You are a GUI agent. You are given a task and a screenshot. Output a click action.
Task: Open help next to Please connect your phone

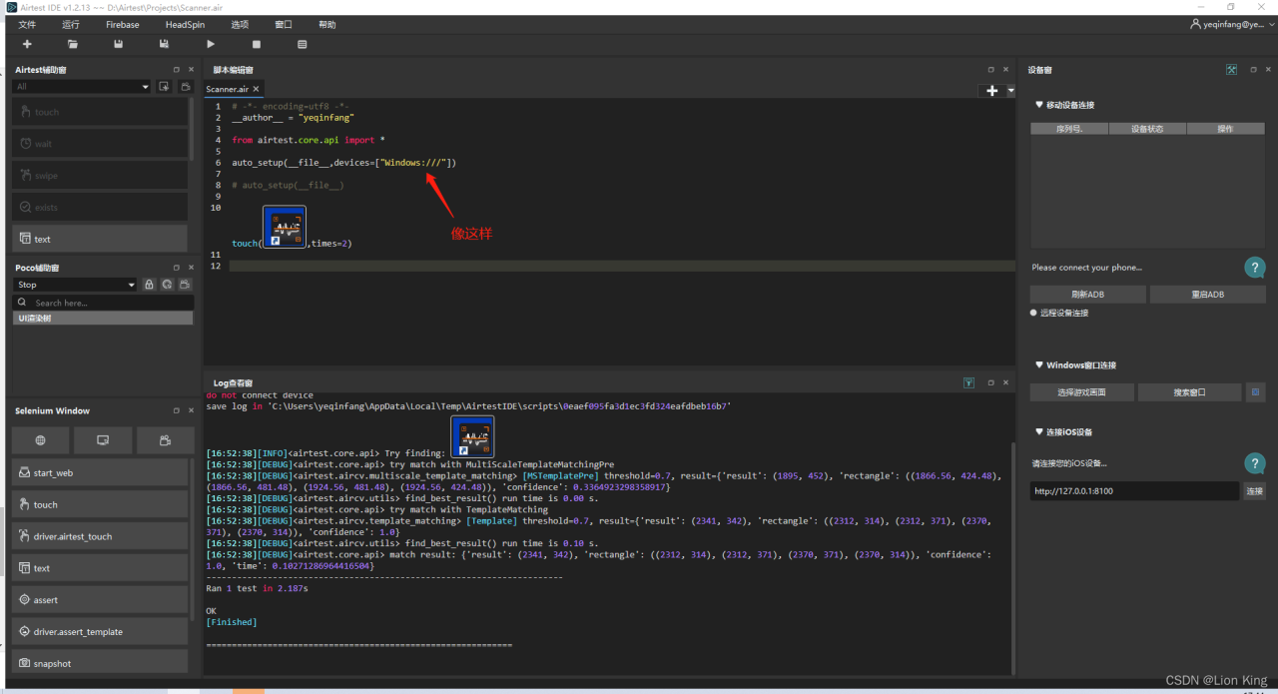[x=1255, y=268]
